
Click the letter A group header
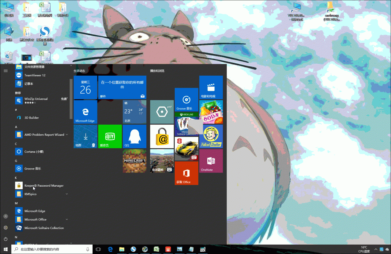[16, 127]
